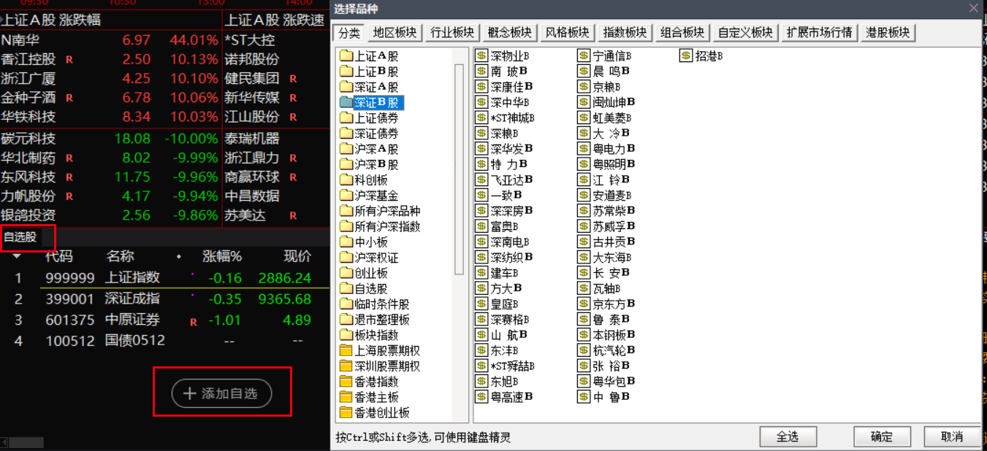Open the 创业板 folder
Image resolution: width=987 pixels, height=451 pixels.
(x=365, y=273)
